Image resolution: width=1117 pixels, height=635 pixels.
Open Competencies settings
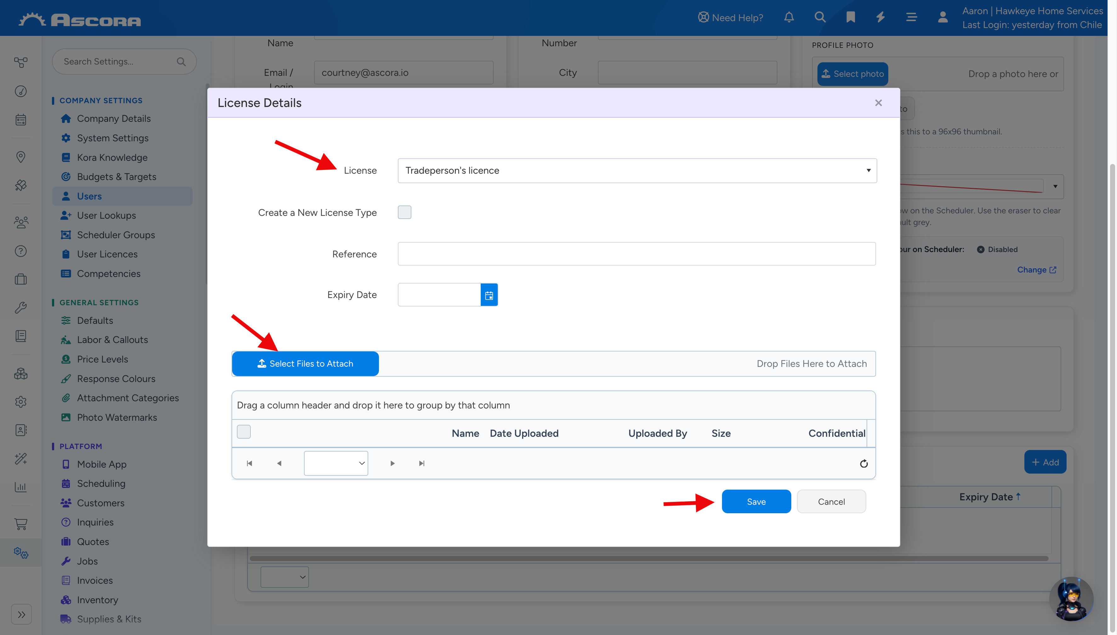(109, 274)
